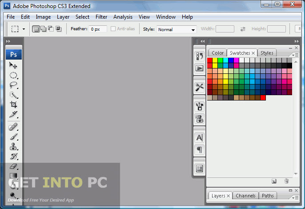Select the Lasso tool
The width and height of the screenshot is (305, 209).
click(x=13, y=85)
